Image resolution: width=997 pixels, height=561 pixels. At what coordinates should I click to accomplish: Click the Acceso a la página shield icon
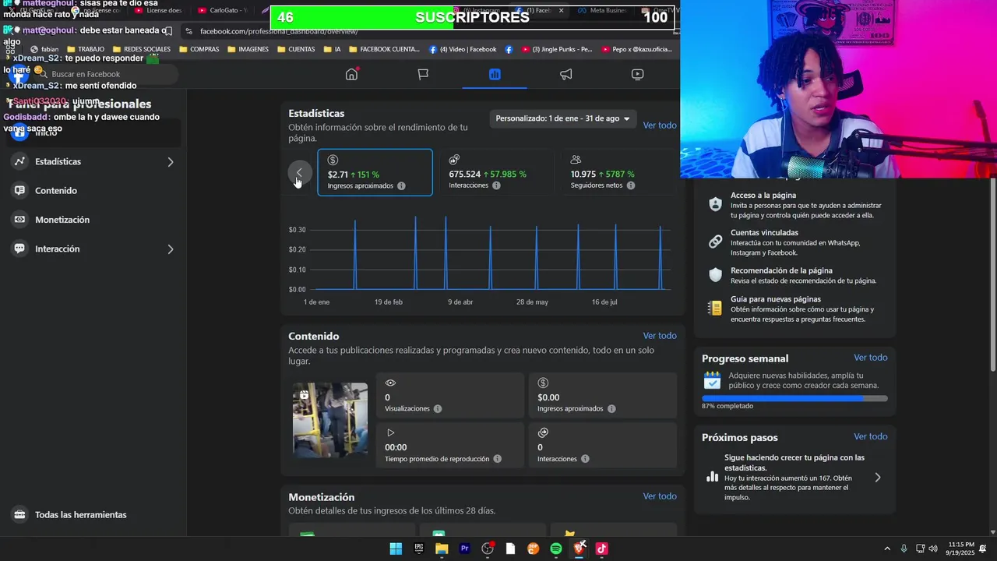(x=715, y=204)
